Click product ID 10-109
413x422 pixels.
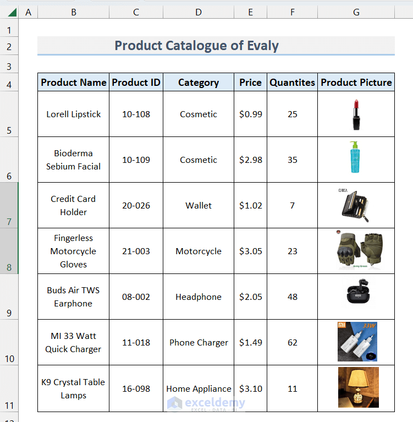pos(136,160)
